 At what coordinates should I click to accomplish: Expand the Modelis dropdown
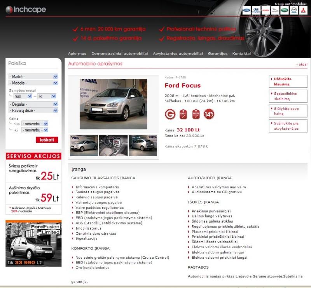click(x=33, y=83)
